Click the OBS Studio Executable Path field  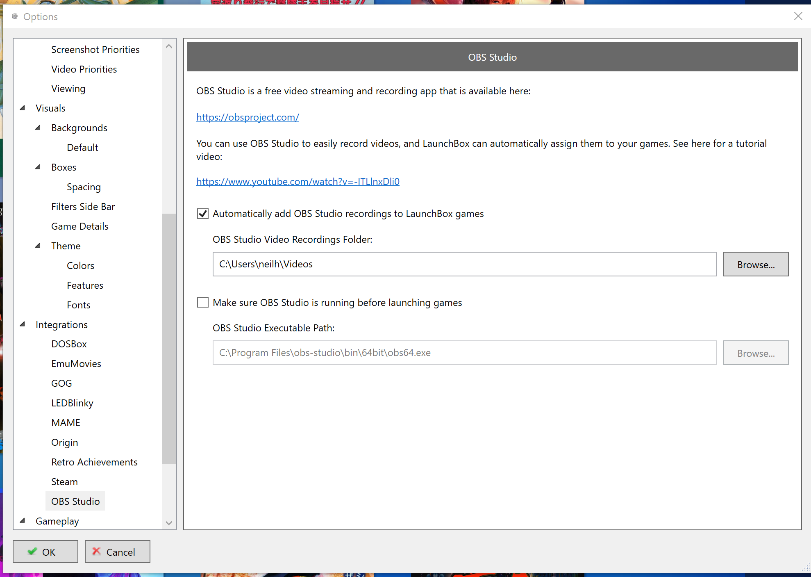click(x=464, y=353)
